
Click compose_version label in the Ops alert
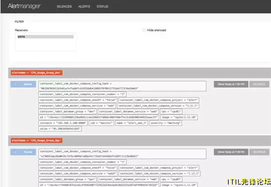click(x=160, y=173)
